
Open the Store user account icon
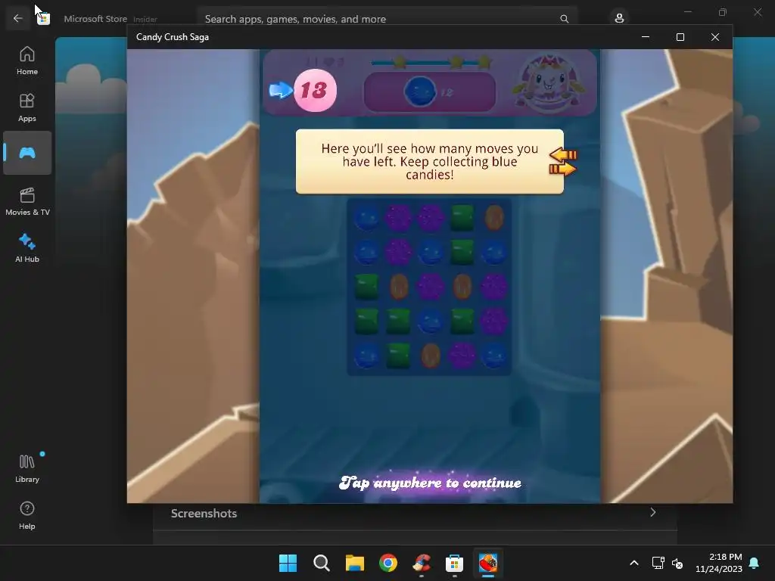[619, 18]
